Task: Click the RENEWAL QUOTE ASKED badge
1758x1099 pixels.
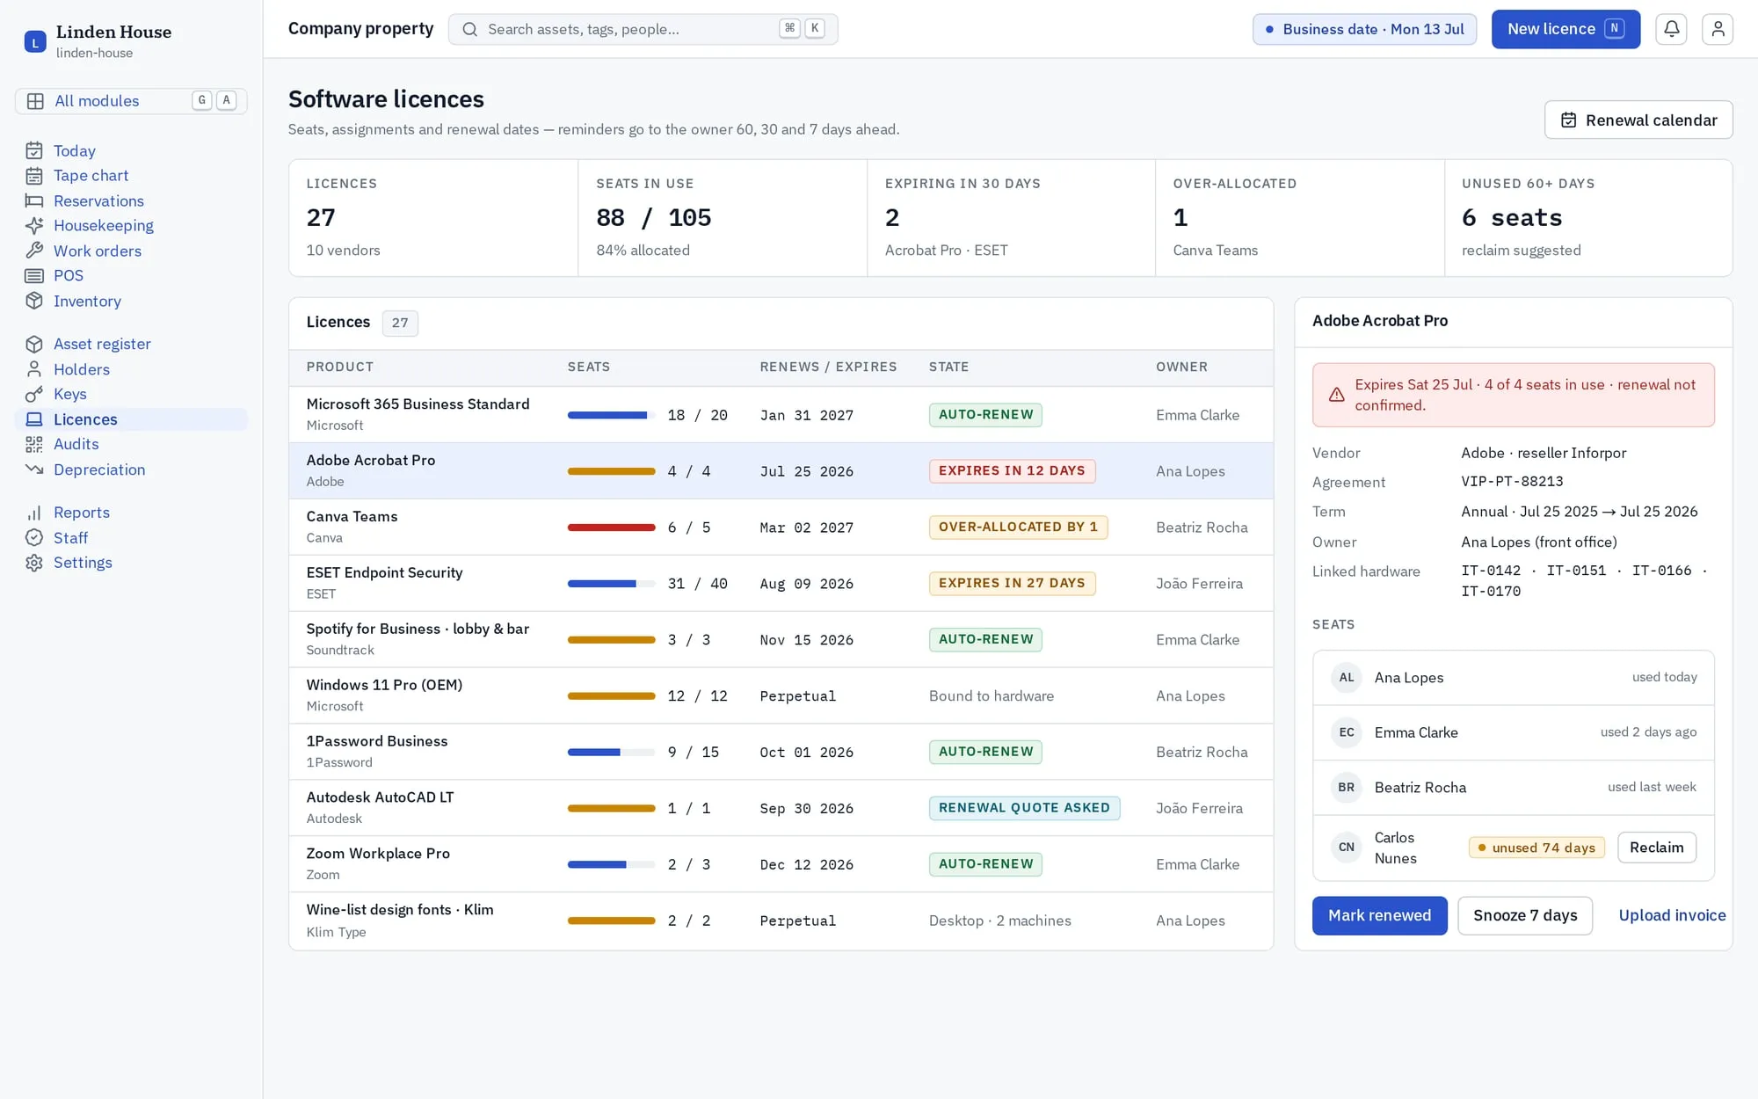Action: (1024, 808)
